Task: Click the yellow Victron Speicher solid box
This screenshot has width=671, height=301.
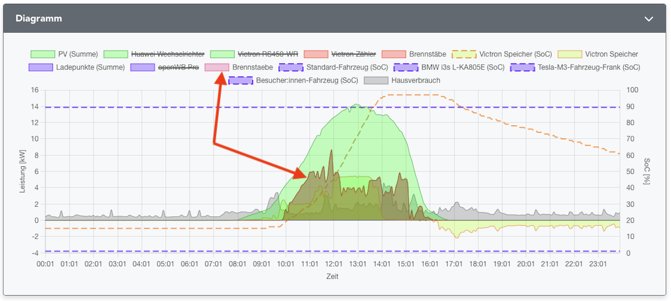Action: 570,54
